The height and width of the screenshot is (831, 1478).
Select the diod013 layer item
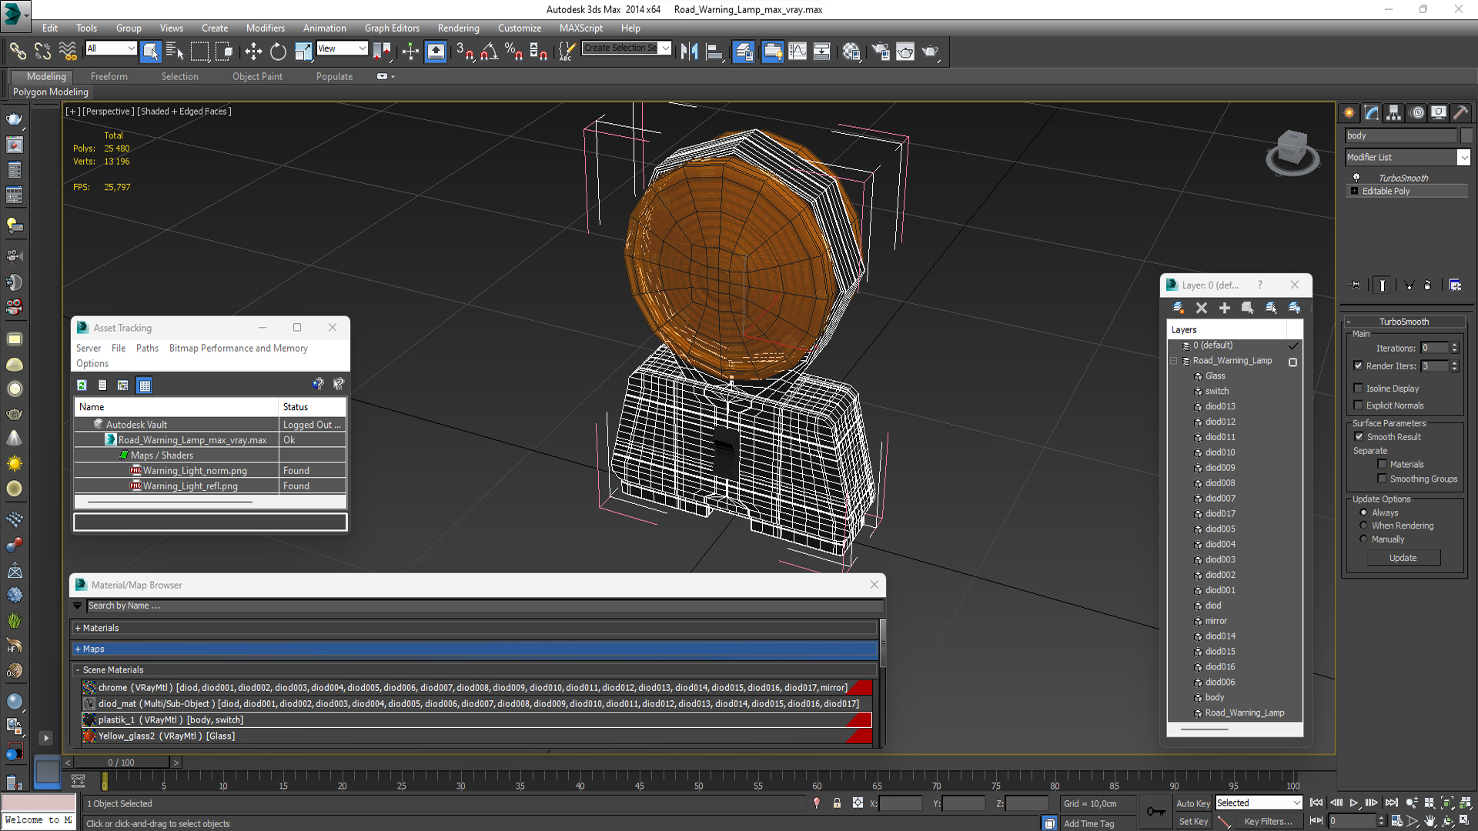[x=1220, y=406]
